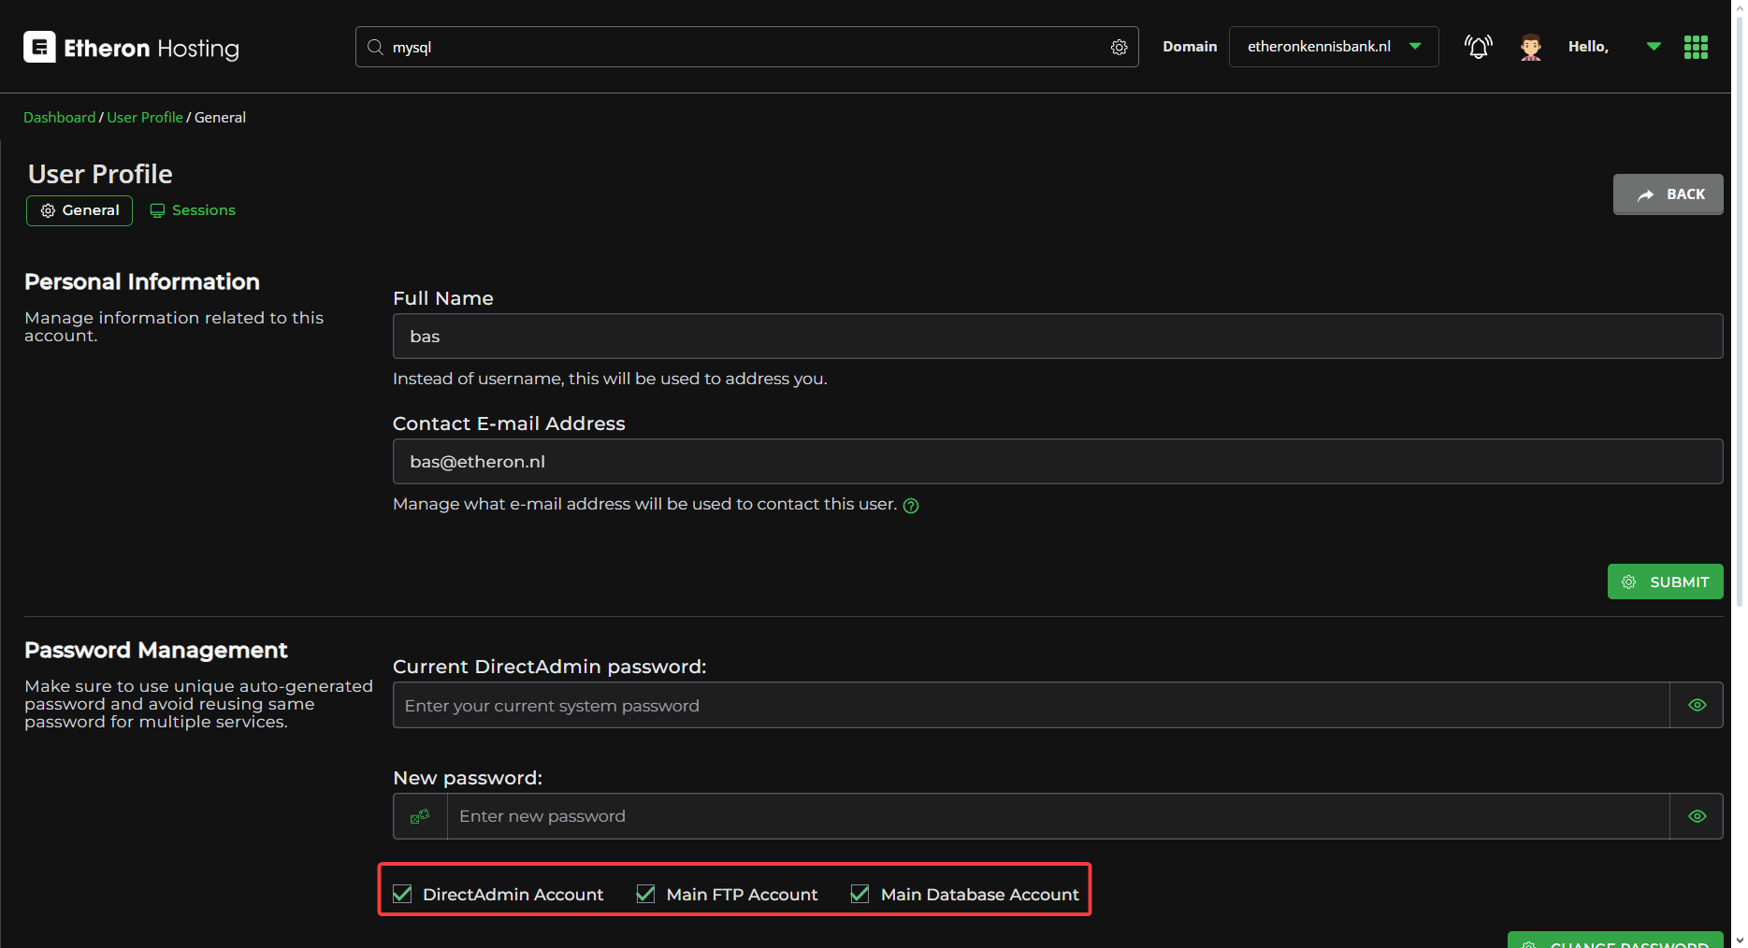Click magnifier icon in search bar
The height and width of the screenshot is (948, 1748).
(375, 48)
